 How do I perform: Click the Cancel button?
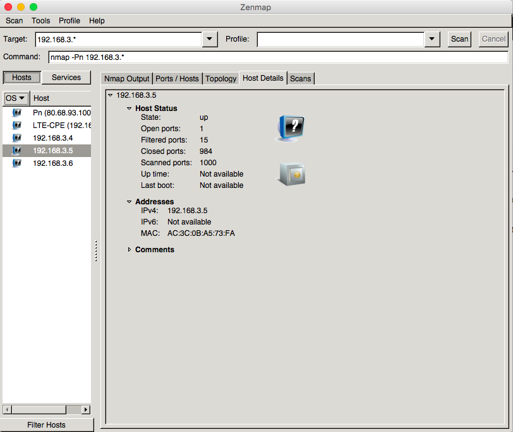point(493,39)
